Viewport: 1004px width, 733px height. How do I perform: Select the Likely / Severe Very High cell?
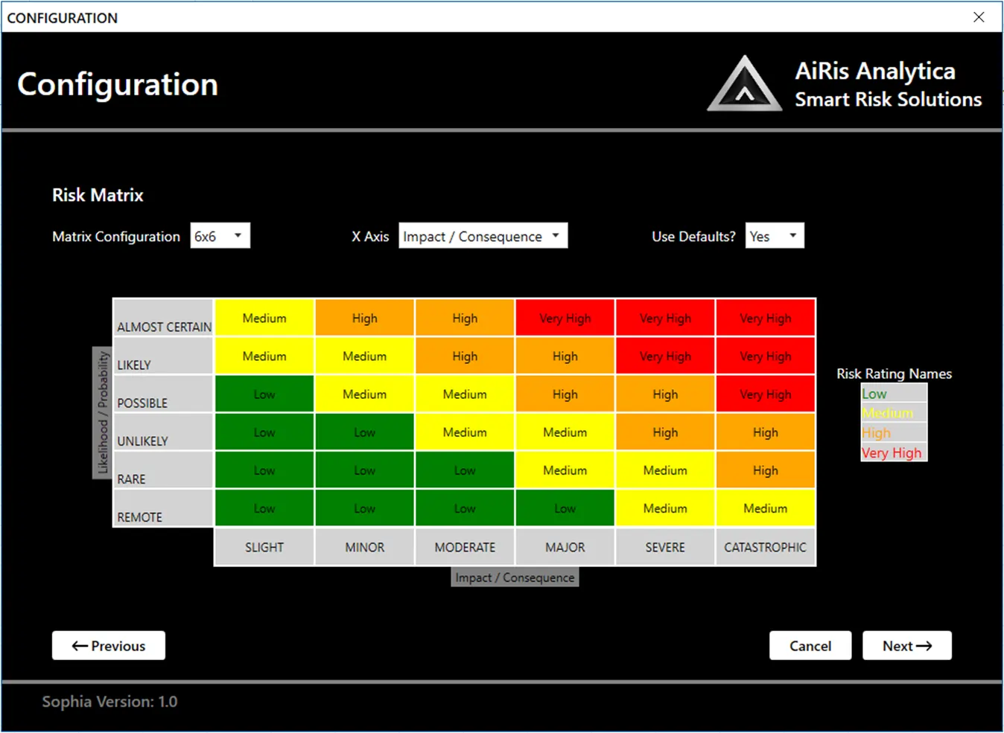pos(665,356)
